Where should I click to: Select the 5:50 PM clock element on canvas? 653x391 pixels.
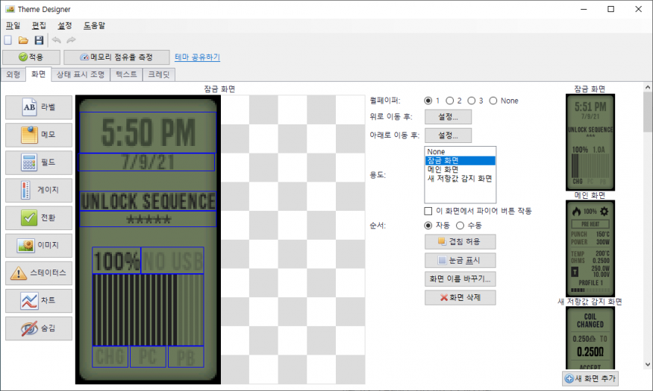pos(148,133)
